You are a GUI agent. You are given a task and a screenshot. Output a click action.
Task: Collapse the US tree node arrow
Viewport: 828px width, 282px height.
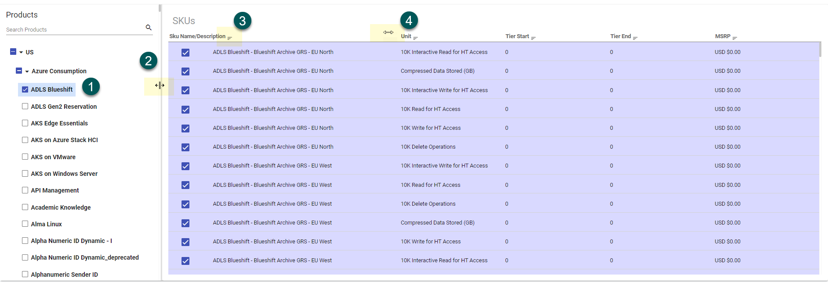tap(21, 52)
